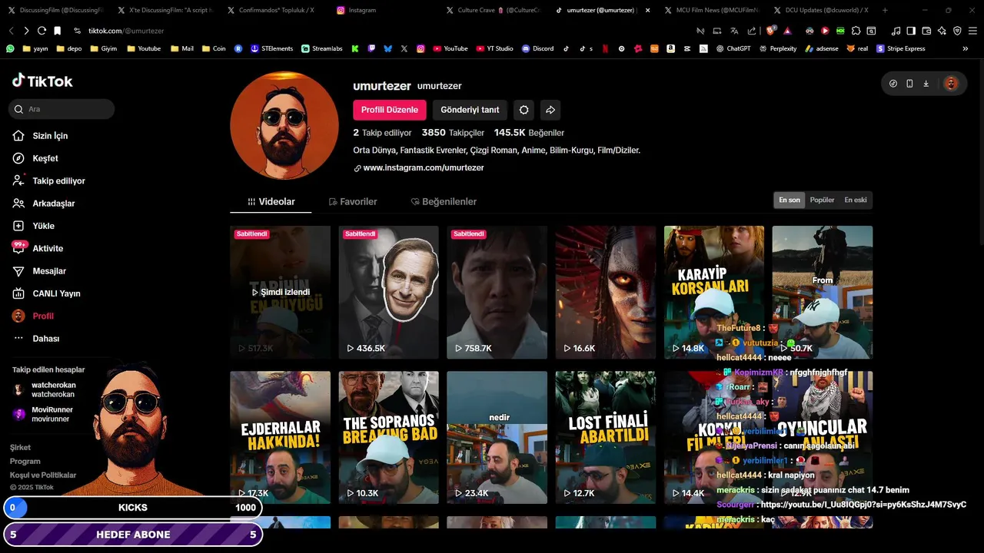Image resolution: width=984 pixels, height=553 pixels.
Task: Click the translate page icon
Action: pyautogui.click(x=734, y=31)
